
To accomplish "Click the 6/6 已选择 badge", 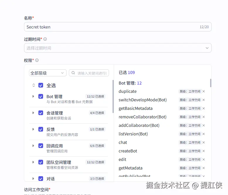I will click(x=97, y=146).
